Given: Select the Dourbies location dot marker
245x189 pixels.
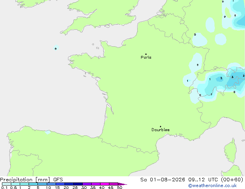Looking at the screenshot, I should coord(160,127).
